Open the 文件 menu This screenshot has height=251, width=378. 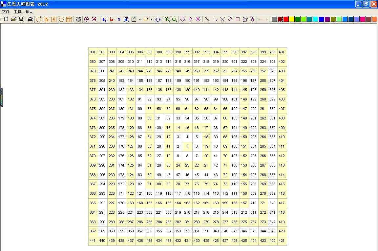pos(6,11)
